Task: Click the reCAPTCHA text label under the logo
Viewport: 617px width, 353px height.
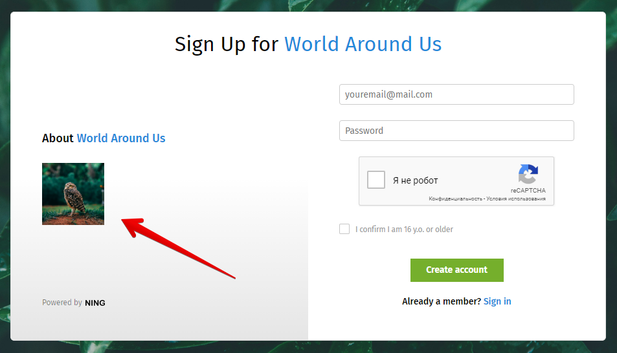Action: point(528,190)
